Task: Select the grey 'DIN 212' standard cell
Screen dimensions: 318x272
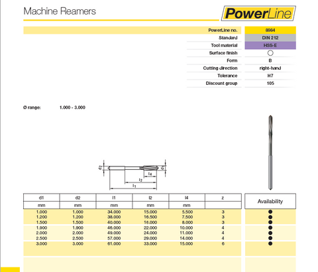Action: (x=270, y=38)
